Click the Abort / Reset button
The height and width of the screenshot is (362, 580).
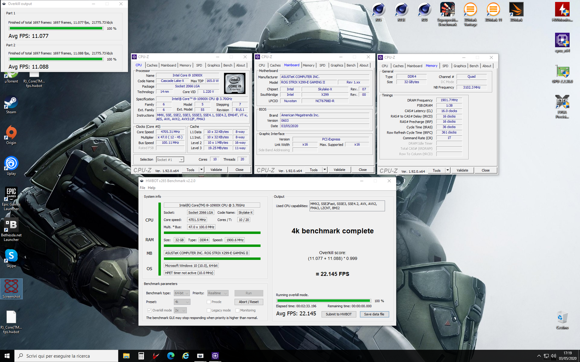[x=249, y=302]
